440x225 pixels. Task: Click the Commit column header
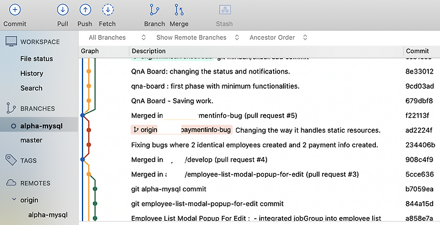(x=417, y=51)
